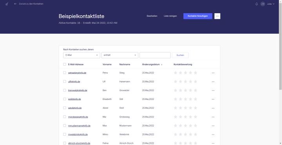Check the box for Elisabeth Still
The height and width of the screenshot is (145, 282).
(65, 99)
